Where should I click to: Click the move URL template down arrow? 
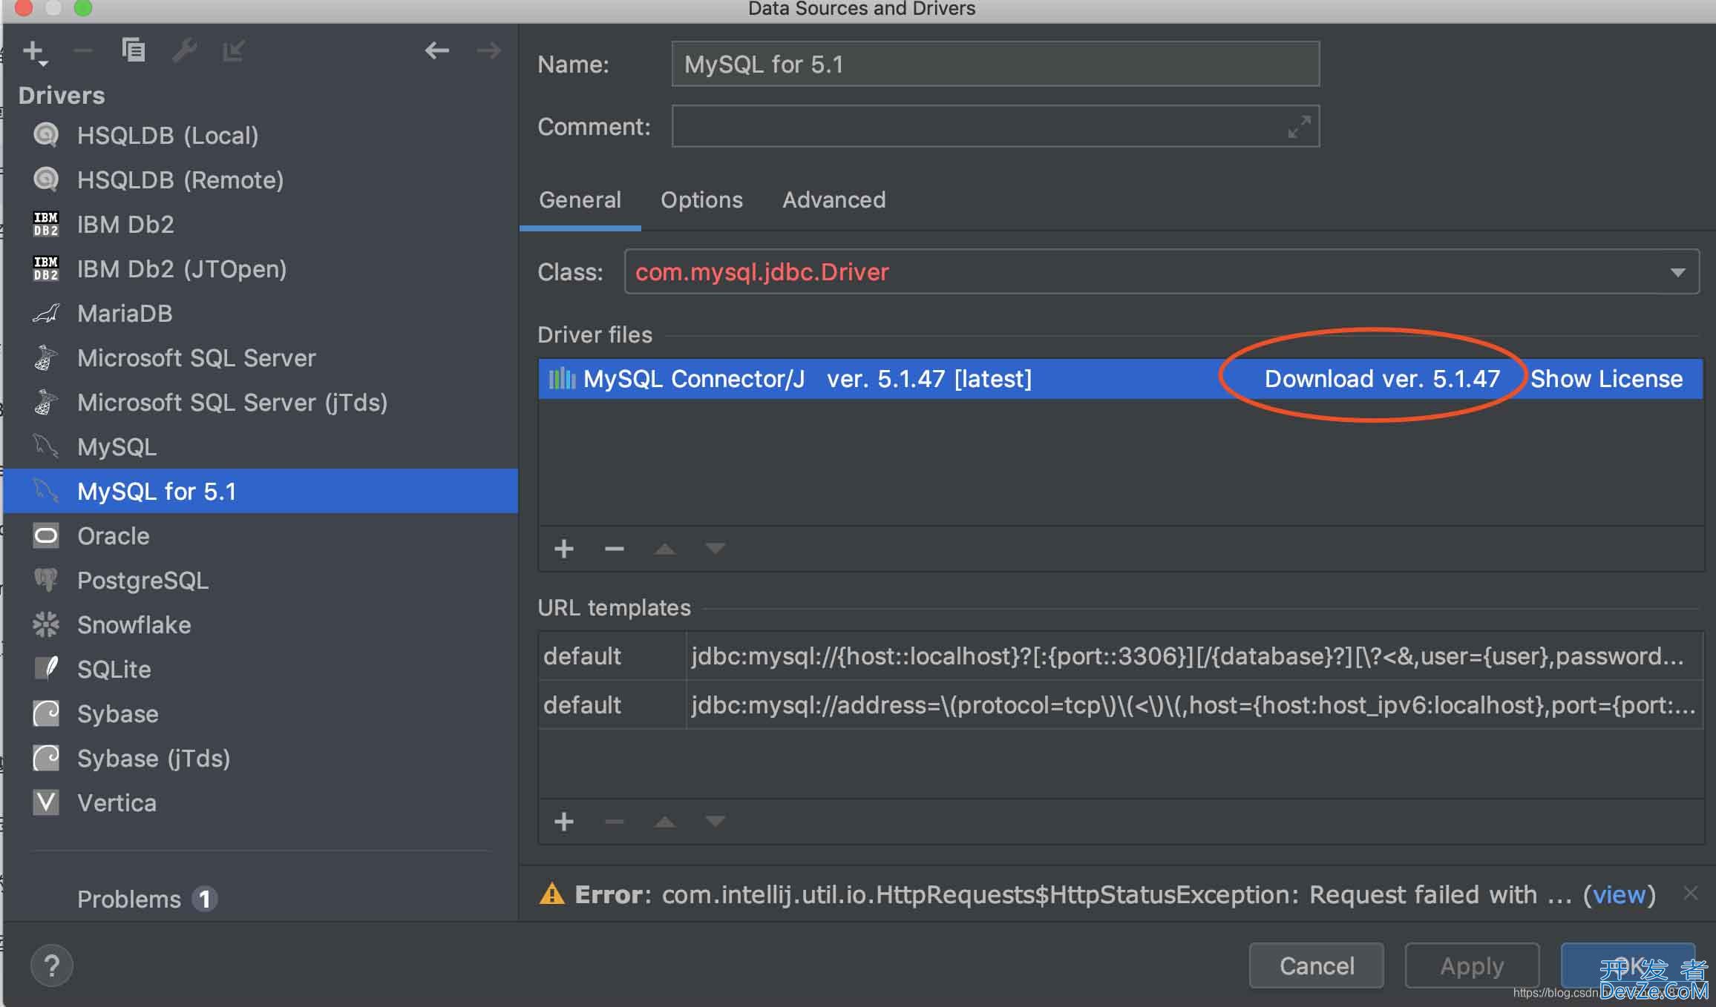coord(715,821)
